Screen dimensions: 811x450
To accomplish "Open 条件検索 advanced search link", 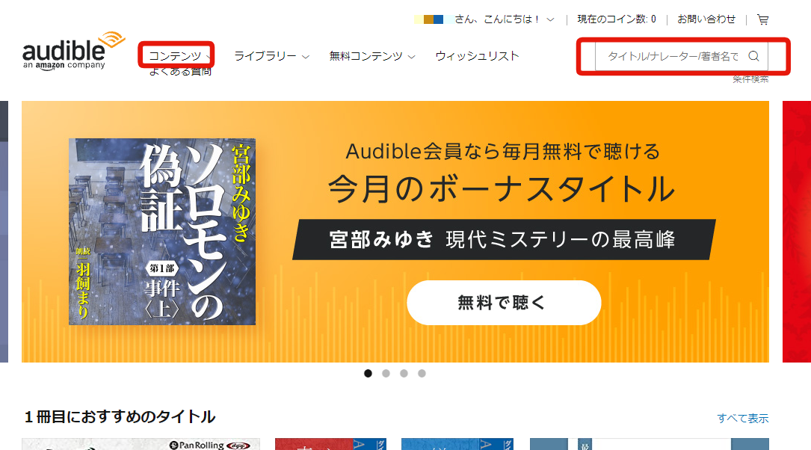I will click(750, 79).
